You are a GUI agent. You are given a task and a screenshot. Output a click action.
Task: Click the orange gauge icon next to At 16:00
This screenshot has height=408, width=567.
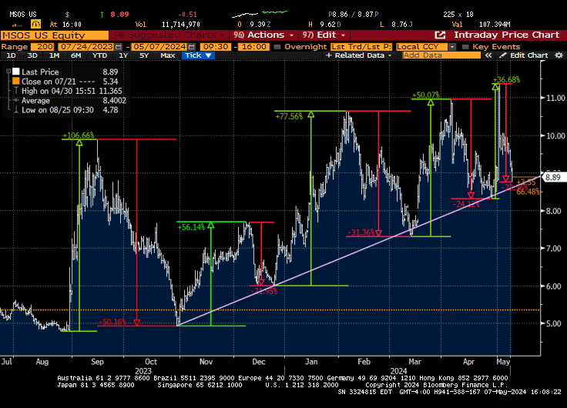click(35, 24)
